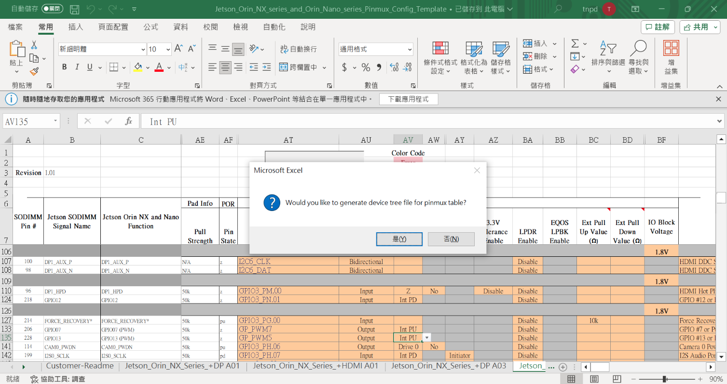The image size is (727, 384).
Task: Open the font name dropdown
Action: [x=143, y=49]
